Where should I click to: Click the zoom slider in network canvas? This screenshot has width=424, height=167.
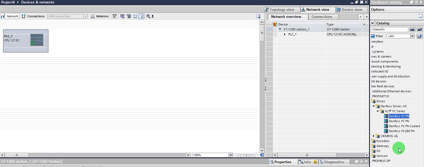pos(246,155)
